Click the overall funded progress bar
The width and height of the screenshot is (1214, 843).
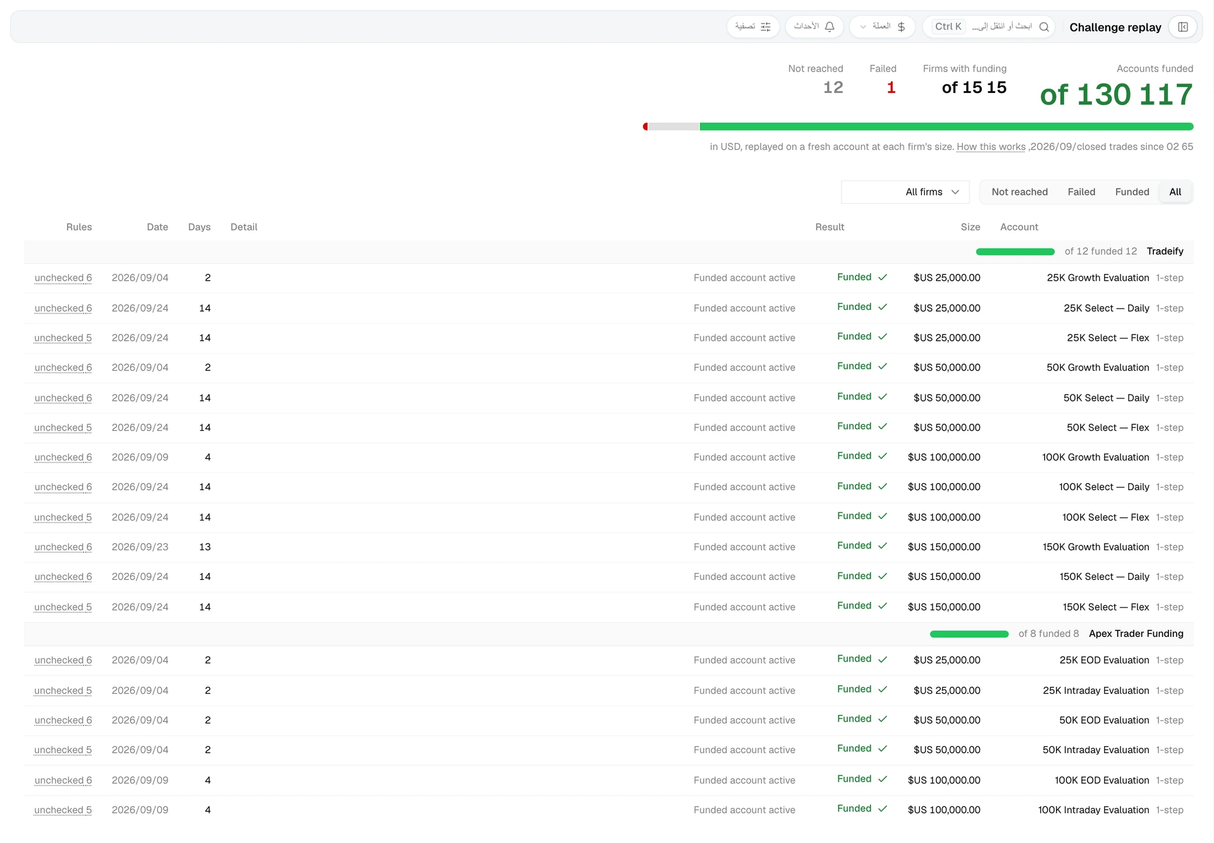918,126
